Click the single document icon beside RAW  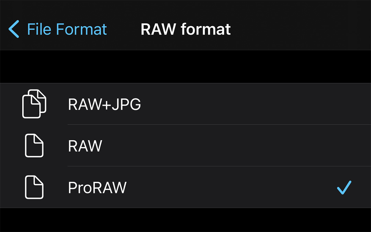(34, 145)
